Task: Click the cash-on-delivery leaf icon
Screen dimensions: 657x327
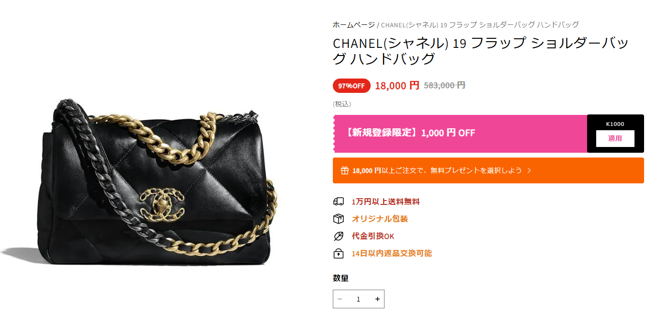Action: [x=339, y=236]
